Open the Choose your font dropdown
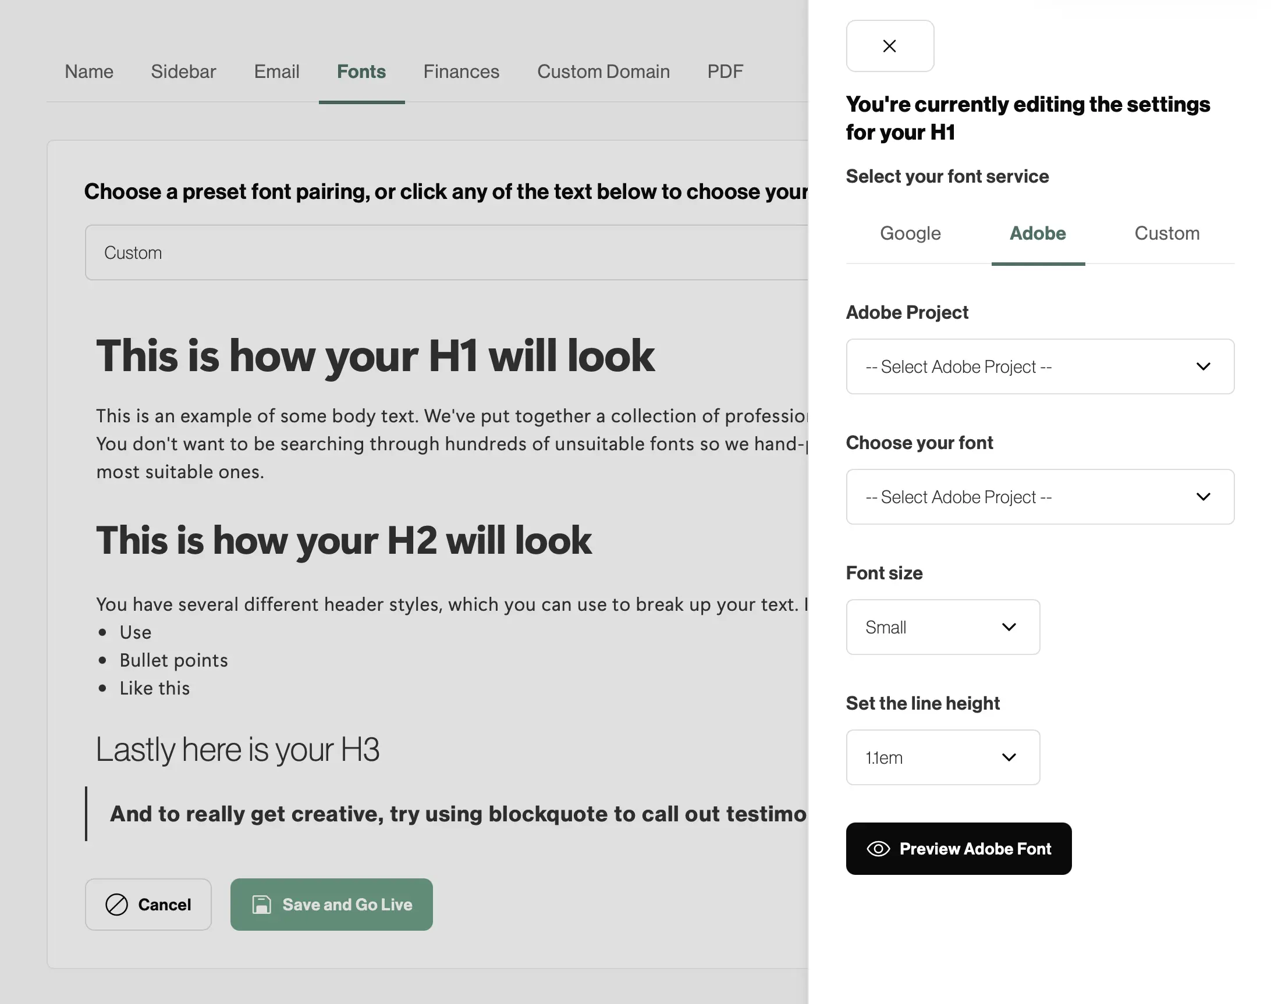Image resolution: width=1271 pixels, height=1004 pixels. (x=1040, y=497)
